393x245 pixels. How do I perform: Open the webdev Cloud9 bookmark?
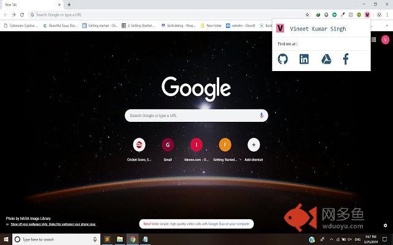pyautogui.click(x=241, y=26)
